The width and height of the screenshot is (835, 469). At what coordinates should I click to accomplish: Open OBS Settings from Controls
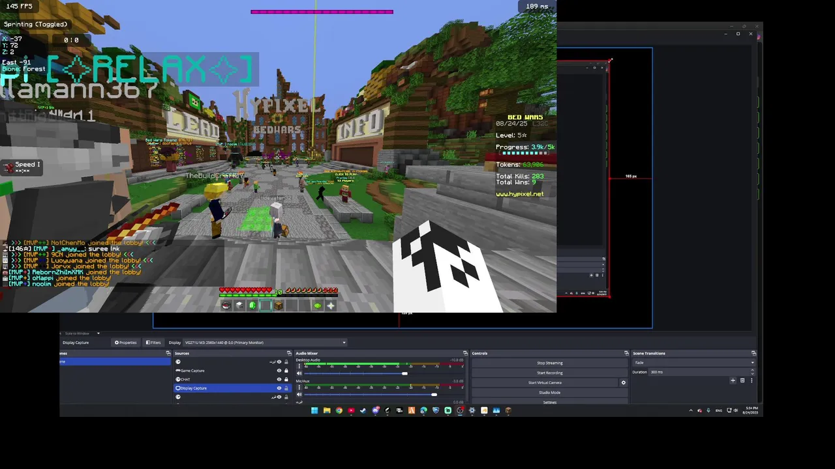pos(550,402)
